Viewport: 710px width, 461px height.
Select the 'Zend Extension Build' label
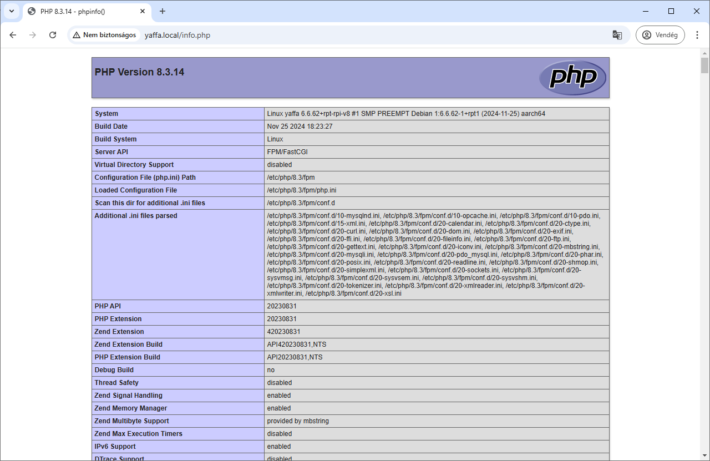(129, 345)
